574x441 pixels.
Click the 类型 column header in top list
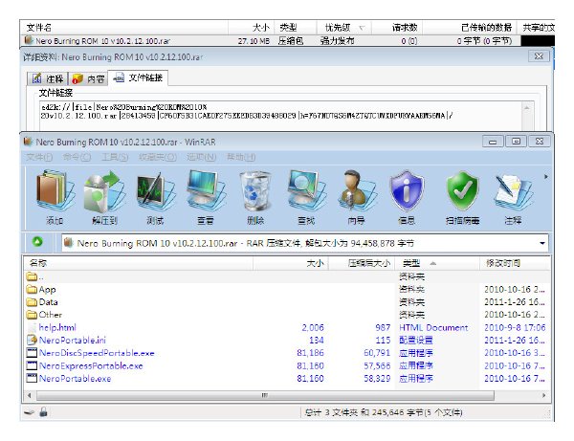tap(295, 28)
